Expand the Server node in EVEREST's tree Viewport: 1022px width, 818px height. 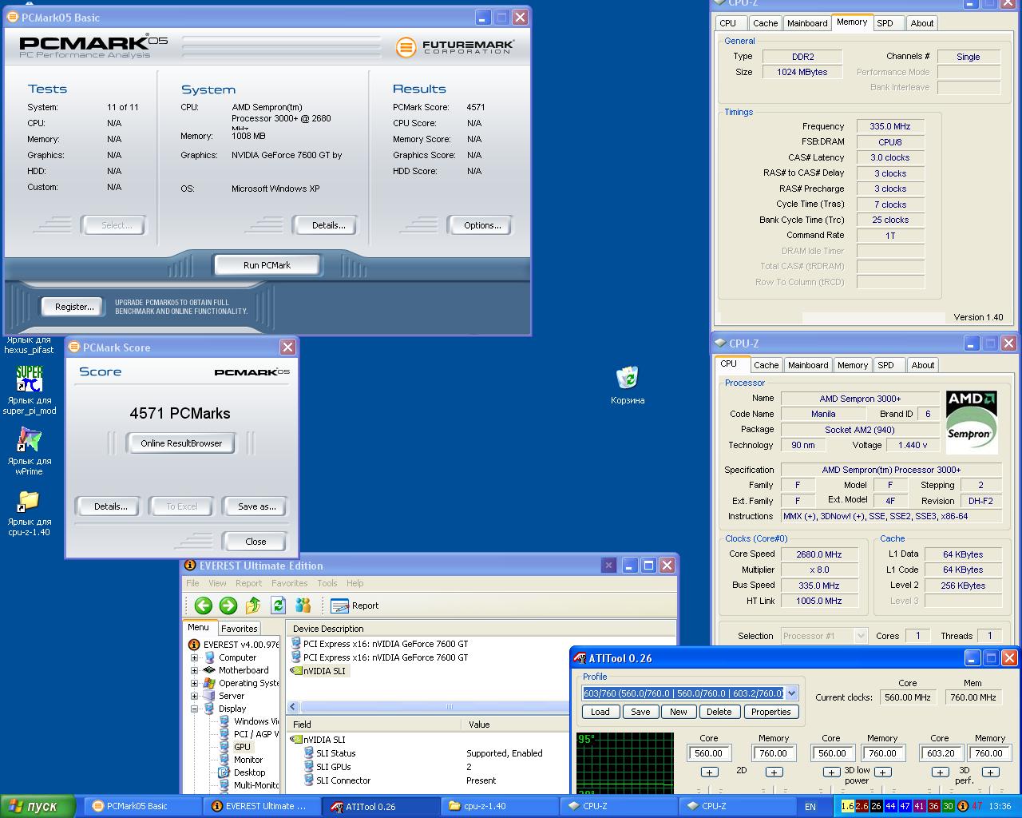tap(194, 697)
